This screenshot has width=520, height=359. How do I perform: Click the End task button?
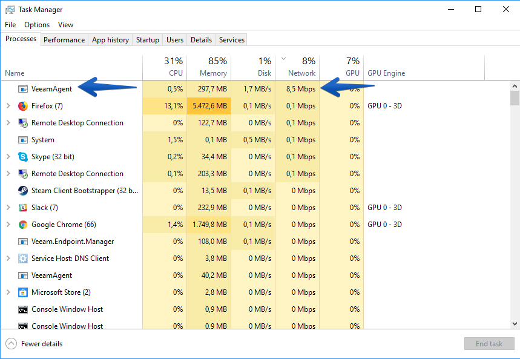pos(489,344)
